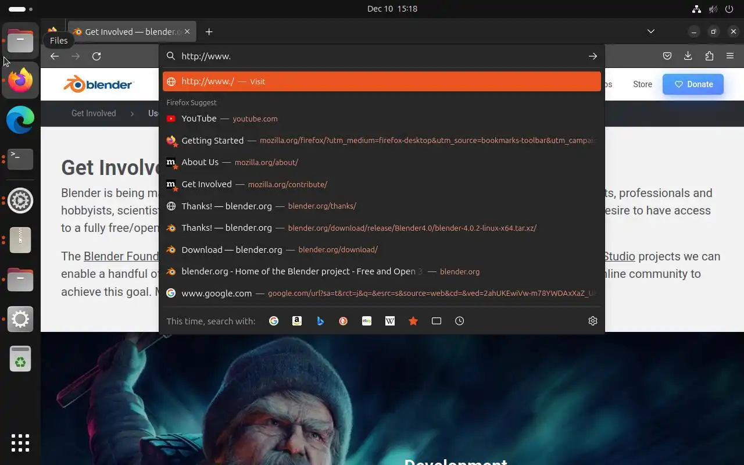This screenshot has width=744, height=465.
Task: Choose the Thanks! blender-4.0.2-linux download suggestion
Action: (382, 228)
